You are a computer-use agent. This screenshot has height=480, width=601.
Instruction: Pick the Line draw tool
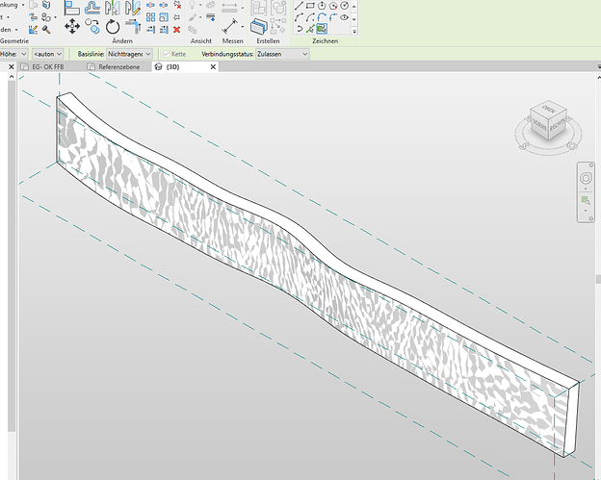coord(299,6)
